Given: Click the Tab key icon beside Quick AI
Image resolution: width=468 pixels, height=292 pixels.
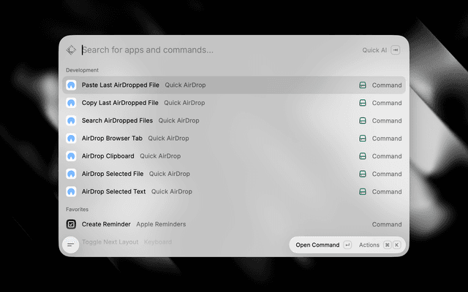Looking at the screenshot, I should tap(396, 50).
